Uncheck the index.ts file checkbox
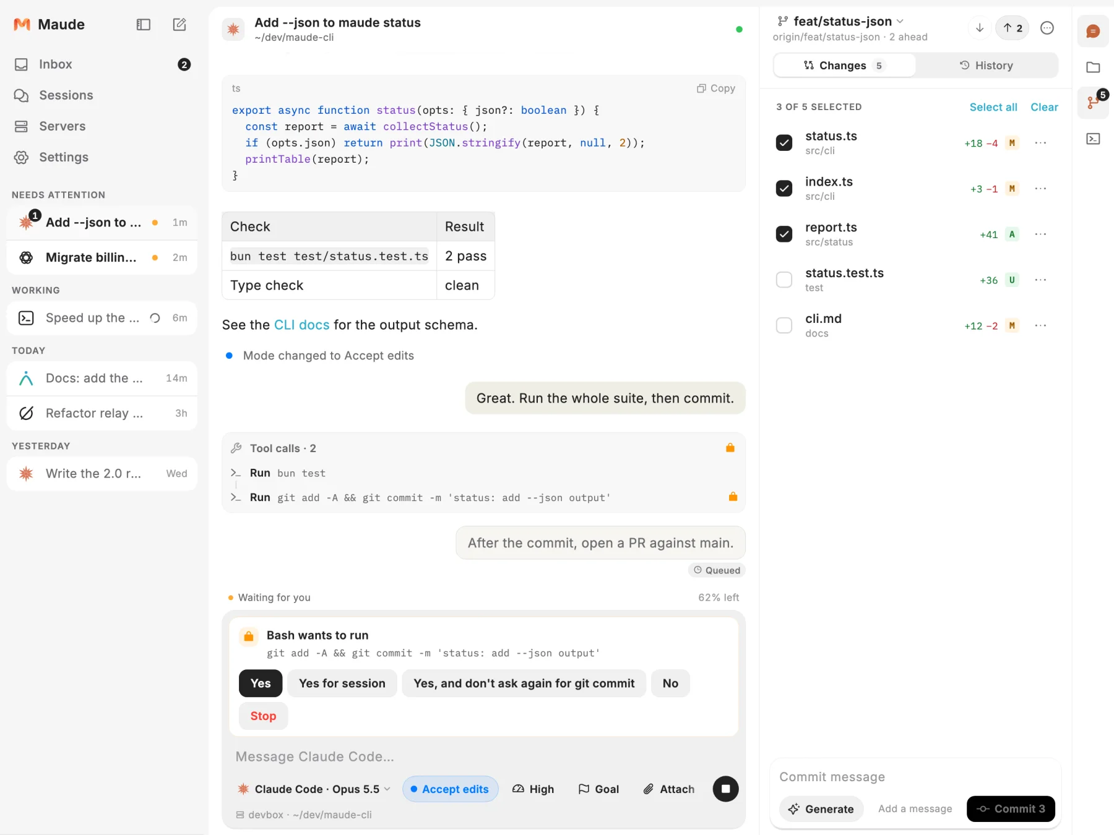 point(784,189)
